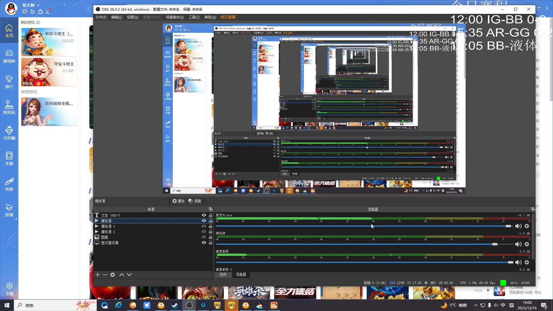Mute the 麦克风/Aux speaker icon
553x311 pixels.
coord(518,226)
